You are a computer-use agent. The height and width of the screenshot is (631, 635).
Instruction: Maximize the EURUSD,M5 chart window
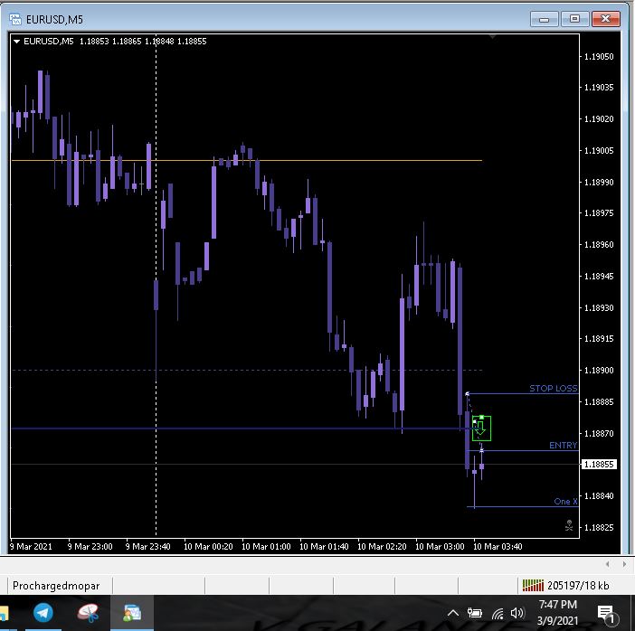(574, 19)
